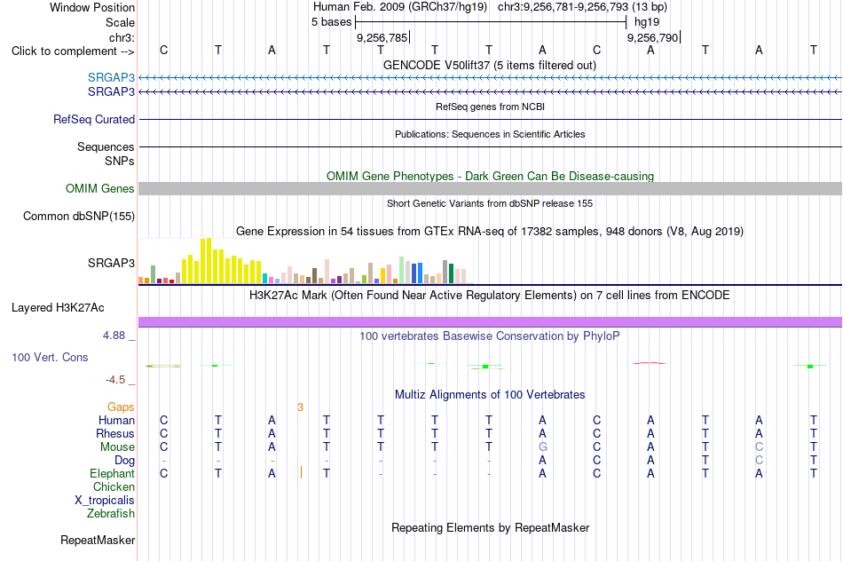Open the dark blue SRGAP3 GENCODE transcript label

click(x=111, y=92)
